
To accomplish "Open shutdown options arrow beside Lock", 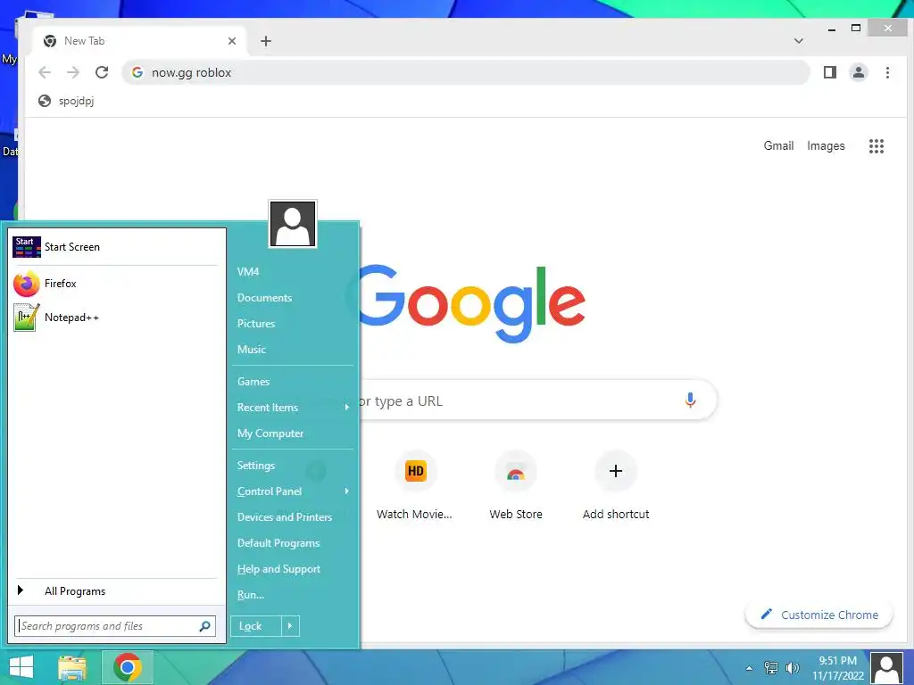I will [x=290, y=626].
